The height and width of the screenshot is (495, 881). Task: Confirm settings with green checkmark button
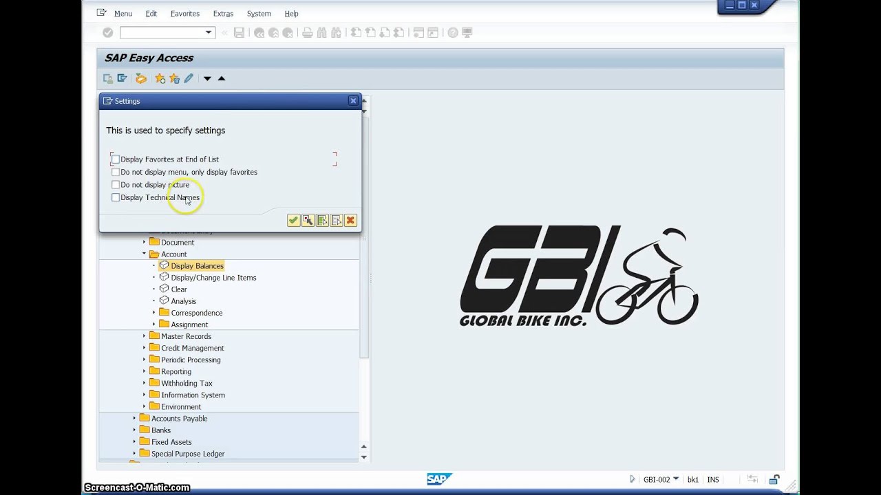pos(293,220)
